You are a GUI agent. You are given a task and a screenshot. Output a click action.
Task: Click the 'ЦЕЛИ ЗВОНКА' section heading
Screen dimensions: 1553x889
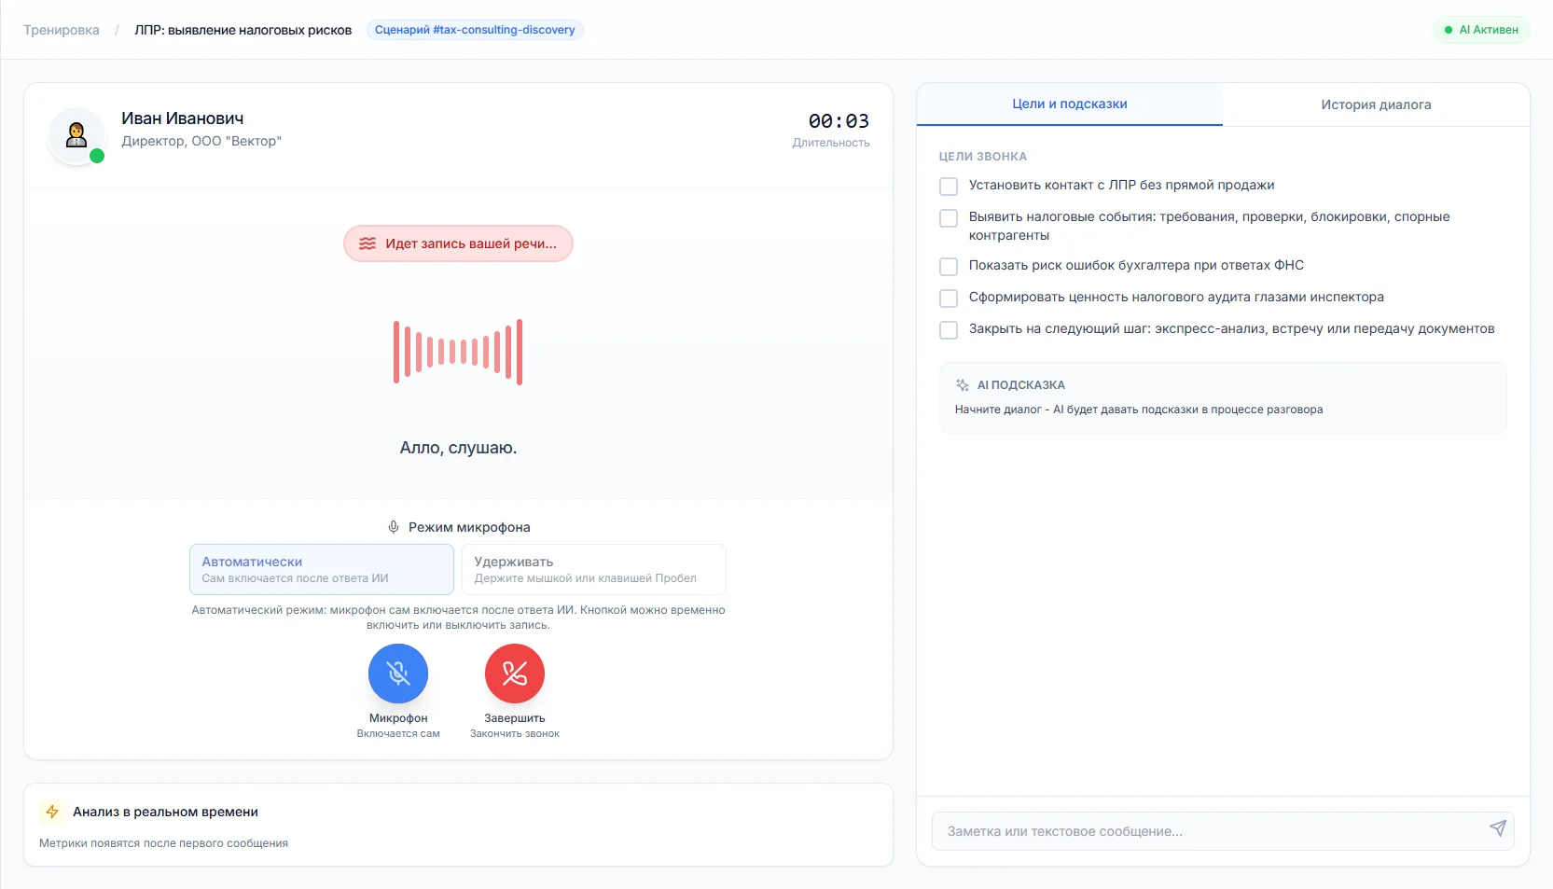pyautogui.click(x=983, y=157)
